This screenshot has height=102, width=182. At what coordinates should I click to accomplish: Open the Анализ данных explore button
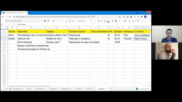click(x=142, y=89)
